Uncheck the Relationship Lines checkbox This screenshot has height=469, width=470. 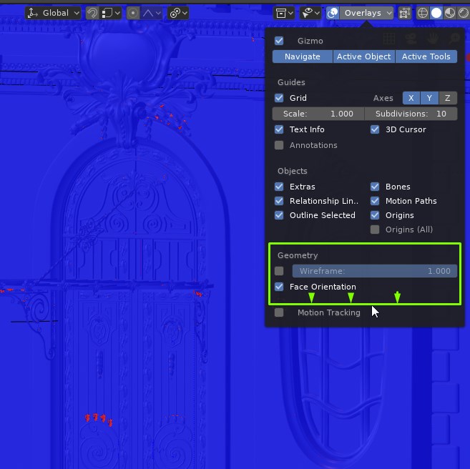279,201
